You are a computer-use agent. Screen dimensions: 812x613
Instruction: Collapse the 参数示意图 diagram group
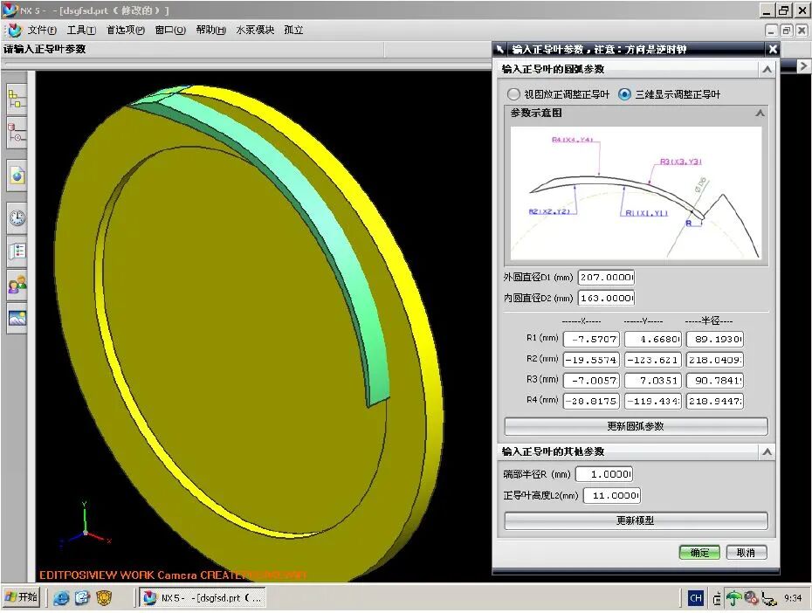point(760,113)
